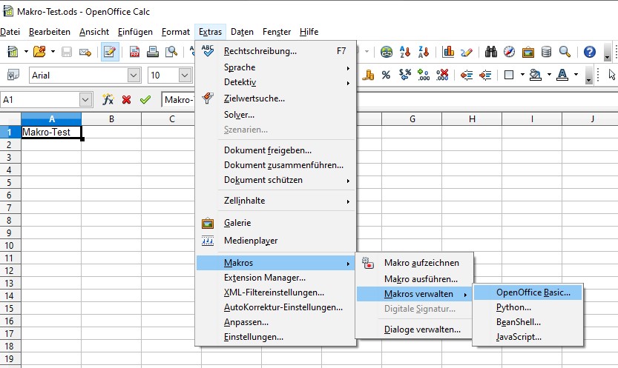Image resolution: width=618 pixels, height=368 pixels.
Task: Apply the Font Color letter A swatch
Action: (562, 75)
